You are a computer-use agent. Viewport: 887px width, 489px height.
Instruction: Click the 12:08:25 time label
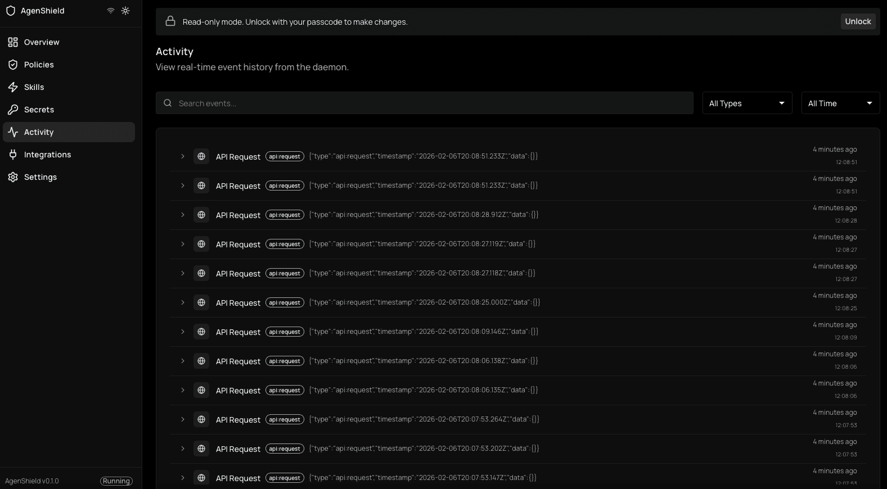pyautogui.click(x=846, y=309)
